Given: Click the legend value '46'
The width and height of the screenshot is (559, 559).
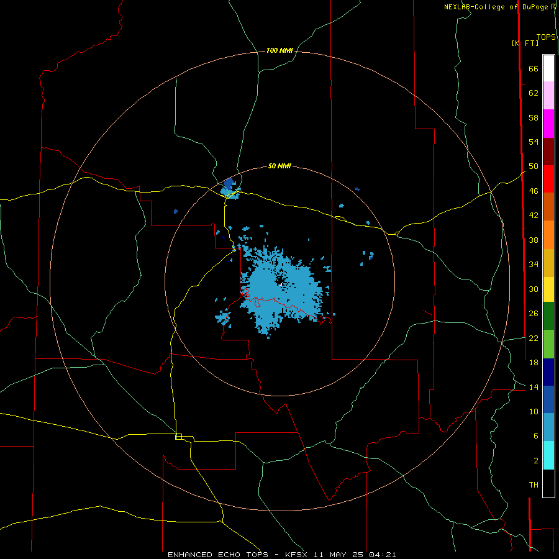Looking at the screenshot, I should point(534,191).
